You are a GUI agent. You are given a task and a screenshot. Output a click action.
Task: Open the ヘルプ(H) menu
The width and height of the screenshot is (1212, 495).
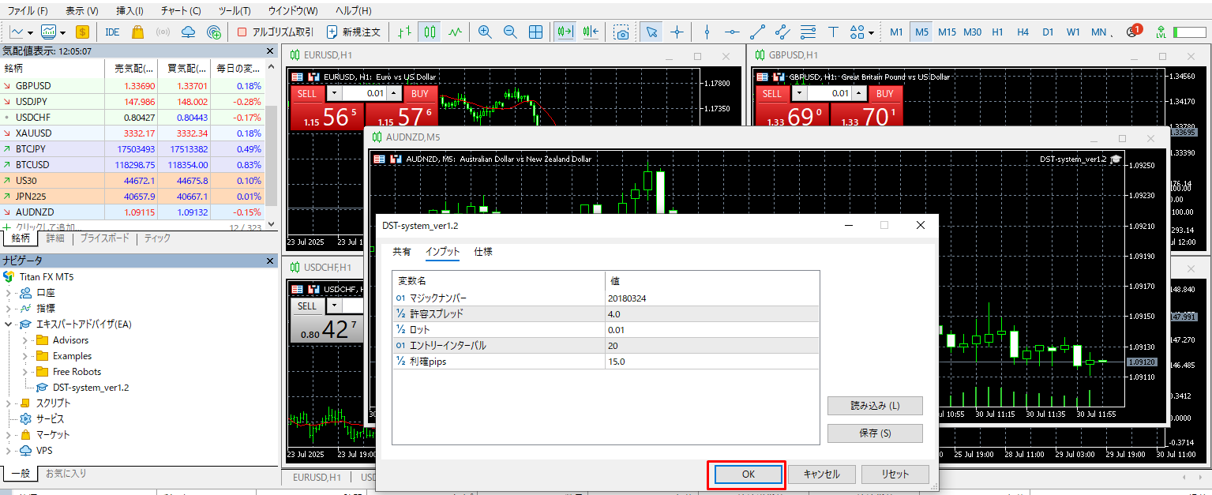(354, 11)
